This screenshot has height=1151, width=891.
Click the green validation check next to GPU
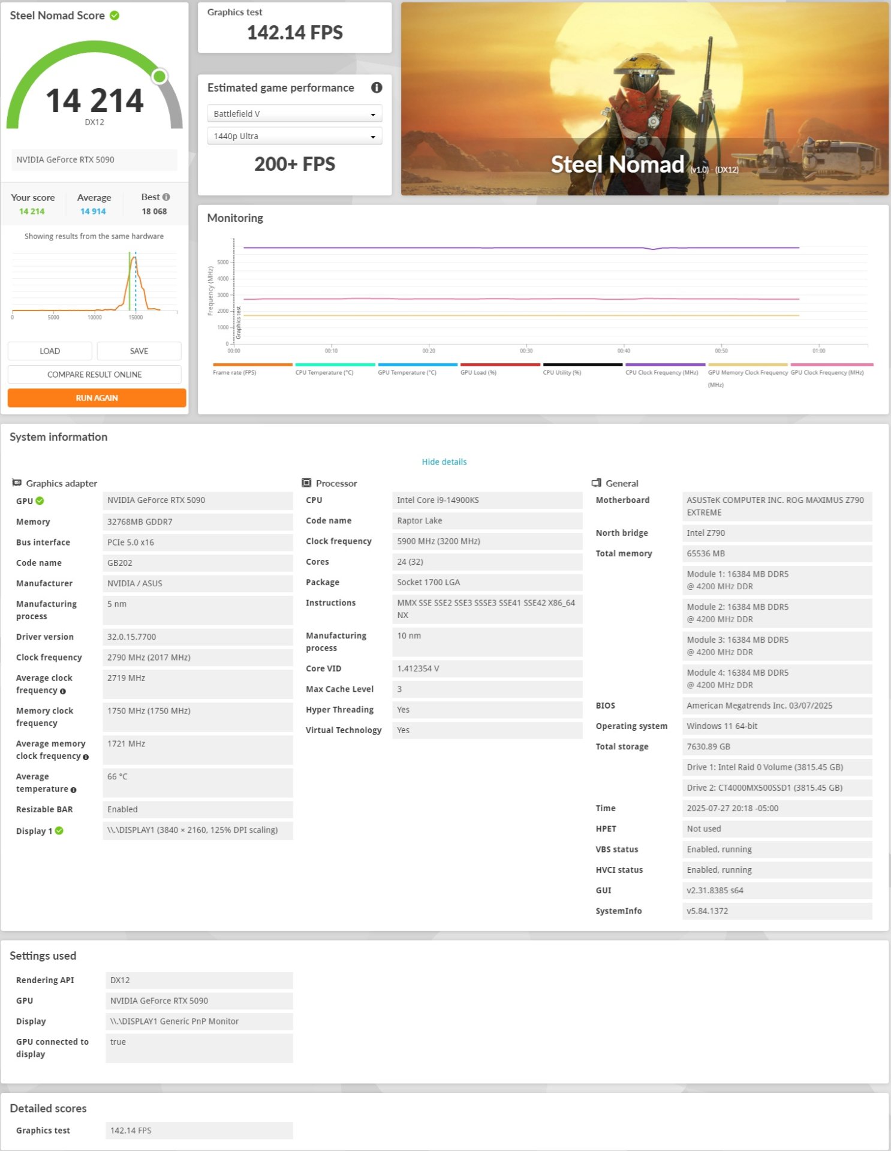40,501
